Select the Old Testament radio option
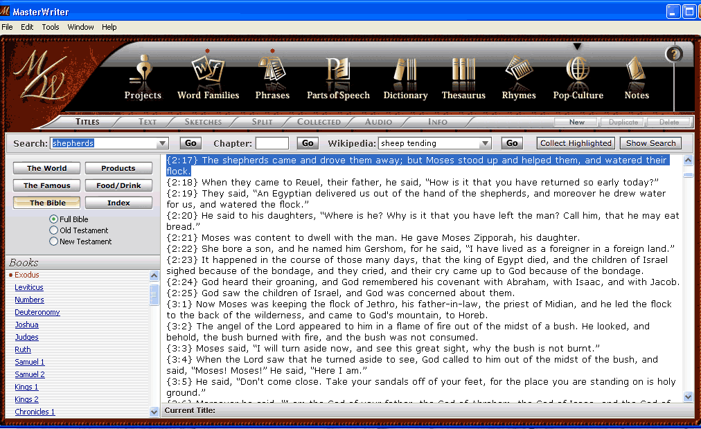 click(53, 230)
